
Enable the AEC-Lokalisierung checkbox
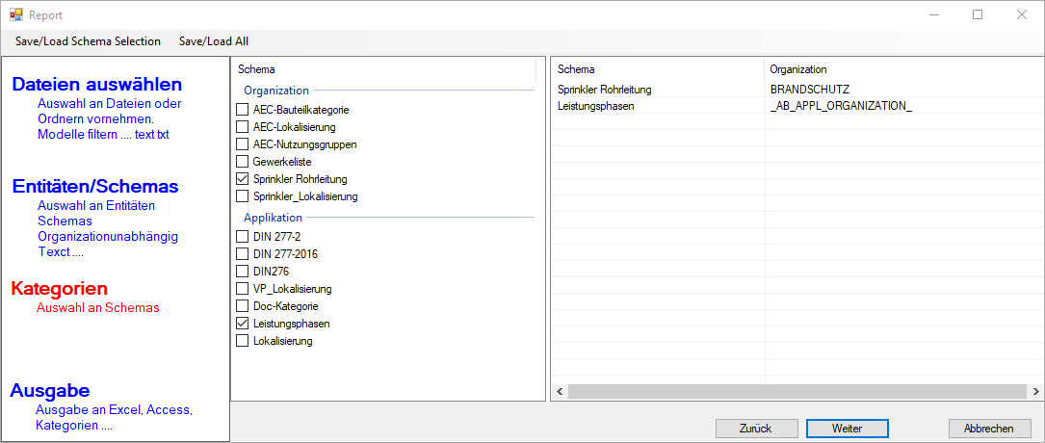(242, 126)
